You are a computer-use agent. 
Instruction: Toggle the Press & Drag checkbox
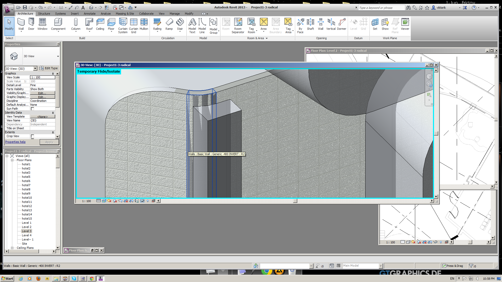pos(444,266)
